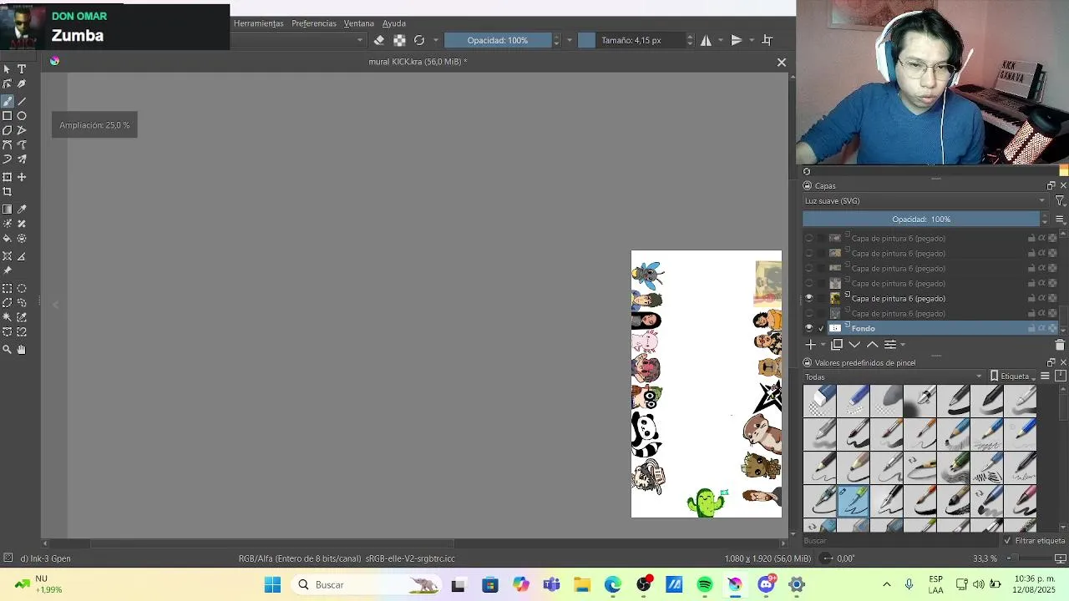This screenshot has height=601, width=1069.
Task: Open the Preferencias menu
Action: point(314,23)
